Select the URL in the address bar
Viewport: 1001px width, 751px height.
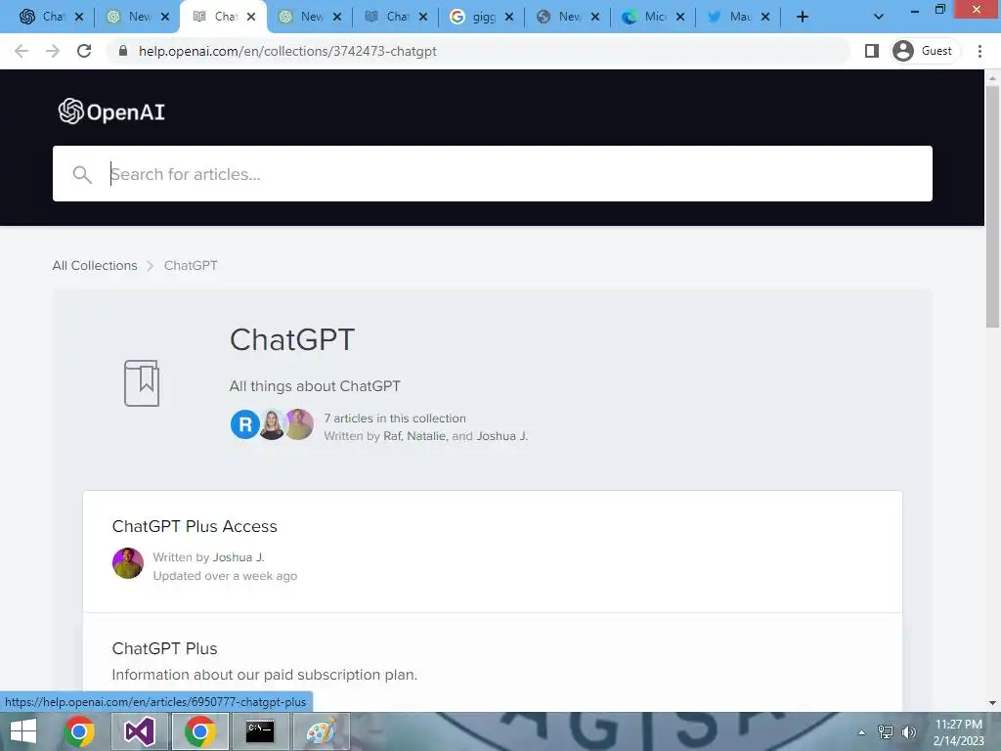click(287, 51)
